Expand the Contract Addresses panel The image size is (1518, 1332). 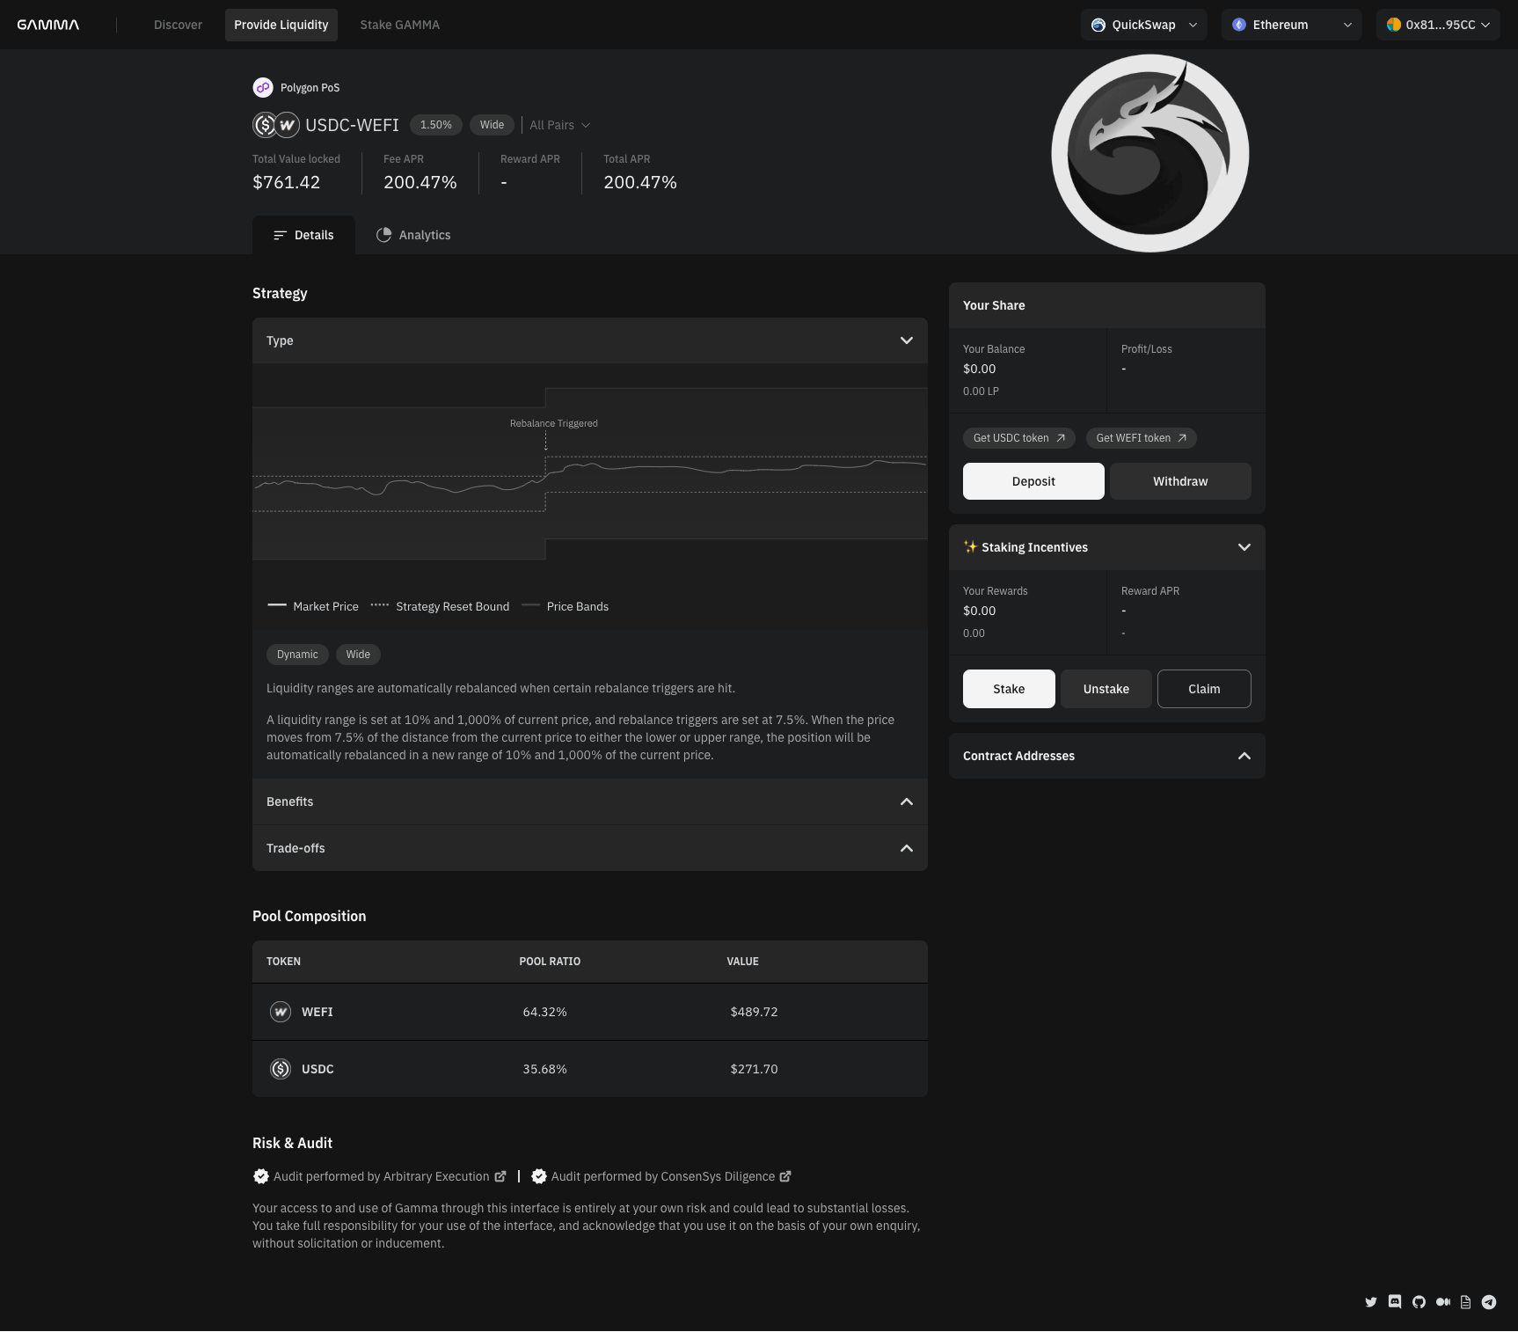point(1107,756)
